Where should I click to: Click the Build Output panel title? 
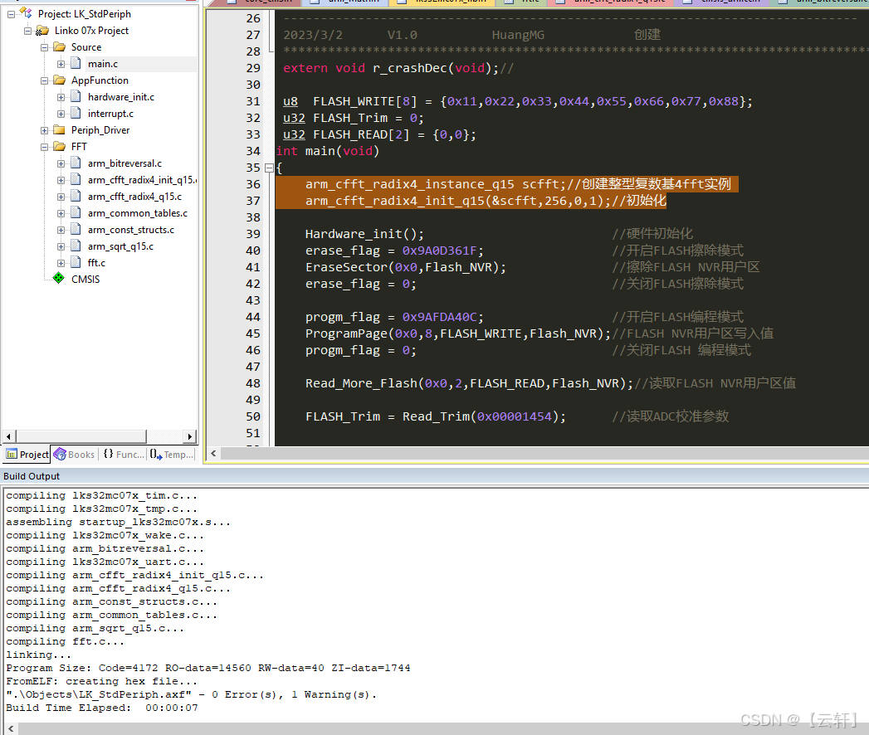(x=32, y=476)
